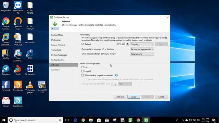This screenshot has width=219, height=123.
Task: Click the Previous button
Action: [120, 97]
